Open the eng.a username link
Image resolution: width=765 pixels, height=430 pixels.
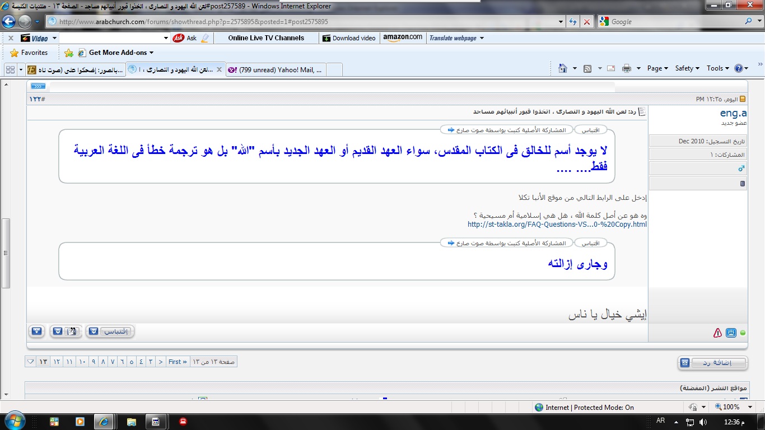734,113
